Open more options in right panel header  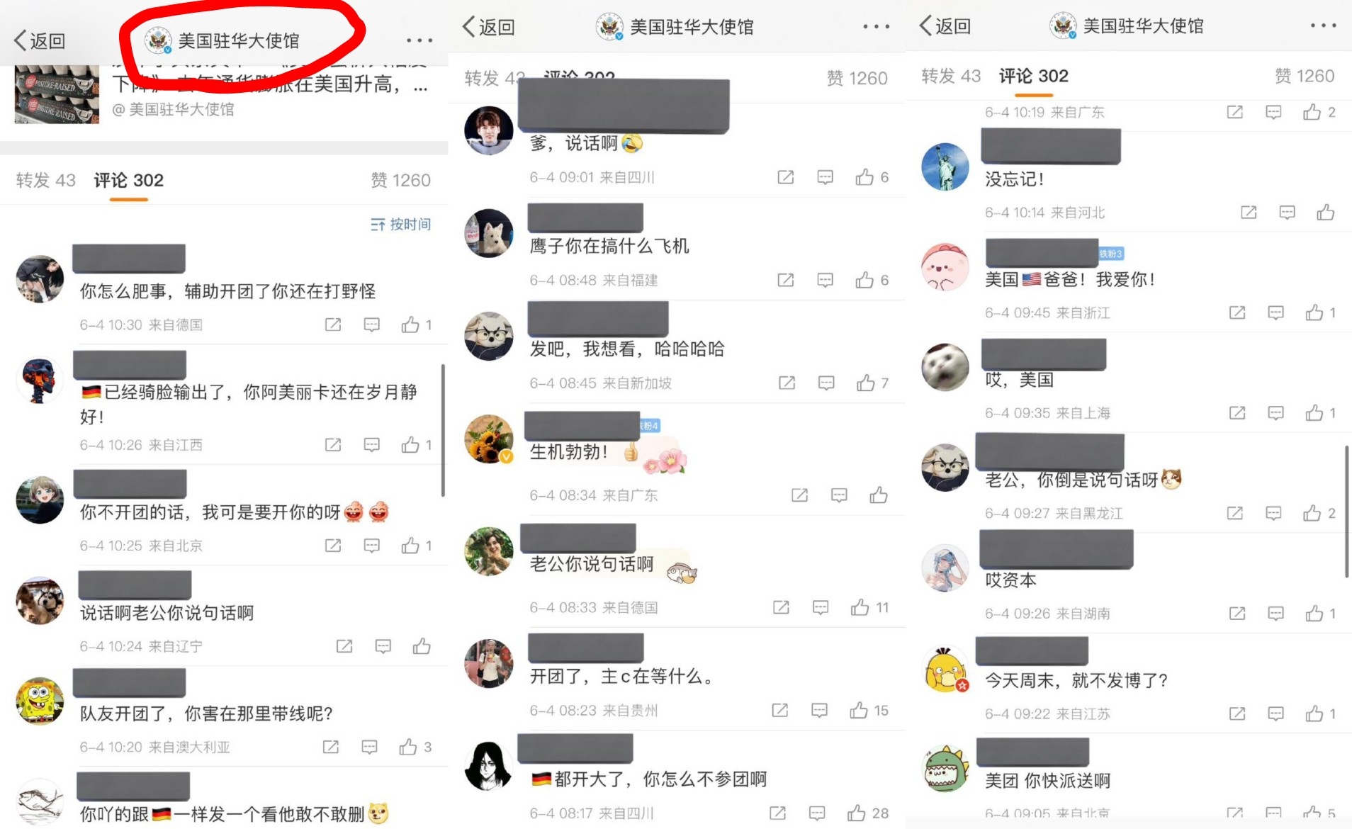click(1323, 26)
